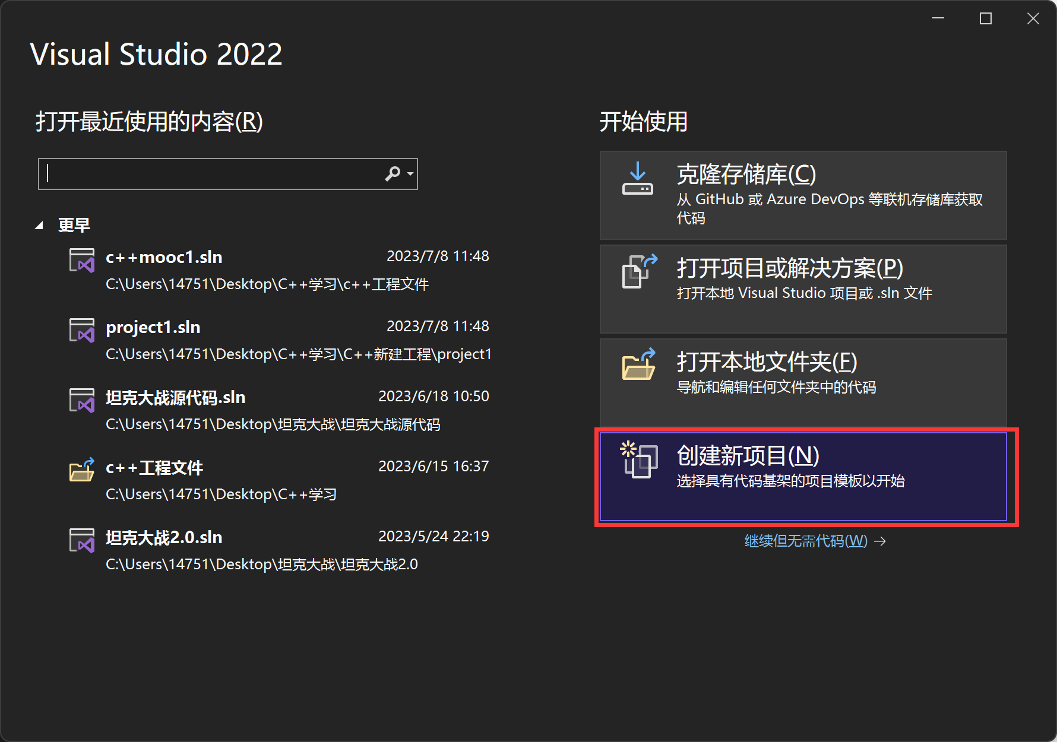Close the Visual Studio 2022 window
Image resolution: width=1057 pixels, height=742 pixels.
(x=1033, y=18)
